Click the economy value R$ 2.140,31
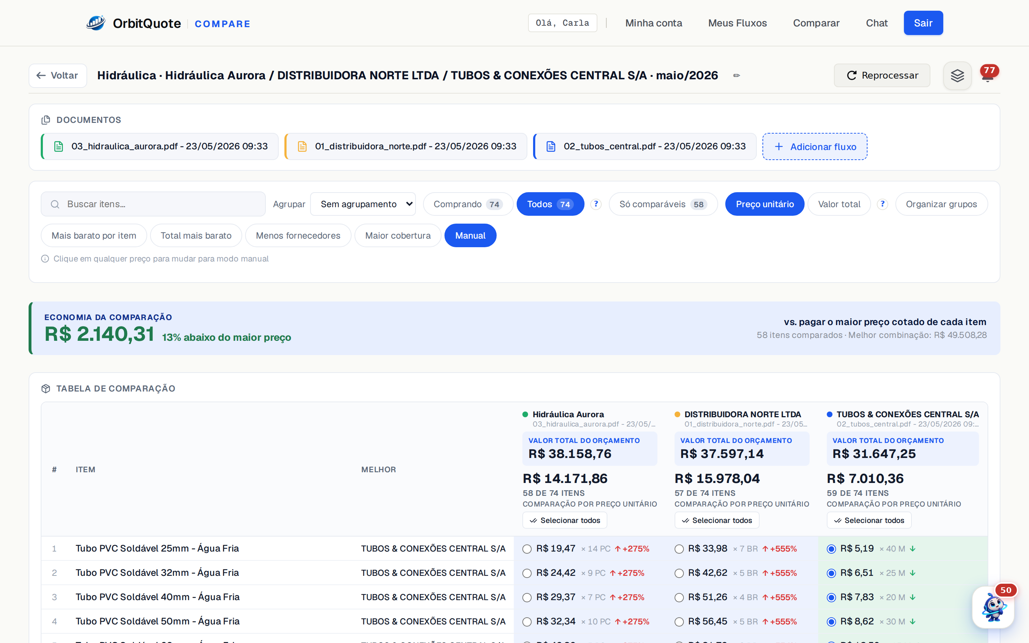1029x643 pixels. [x=99, y=334]
